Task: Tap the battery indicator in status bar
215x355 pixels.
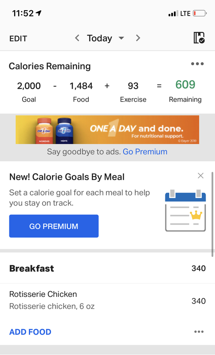Action: point(199,14)
